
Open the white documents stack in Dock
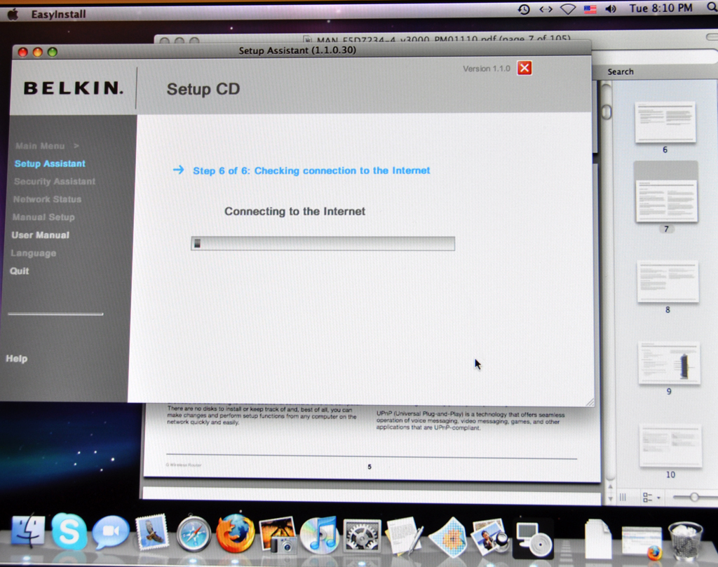597,538
